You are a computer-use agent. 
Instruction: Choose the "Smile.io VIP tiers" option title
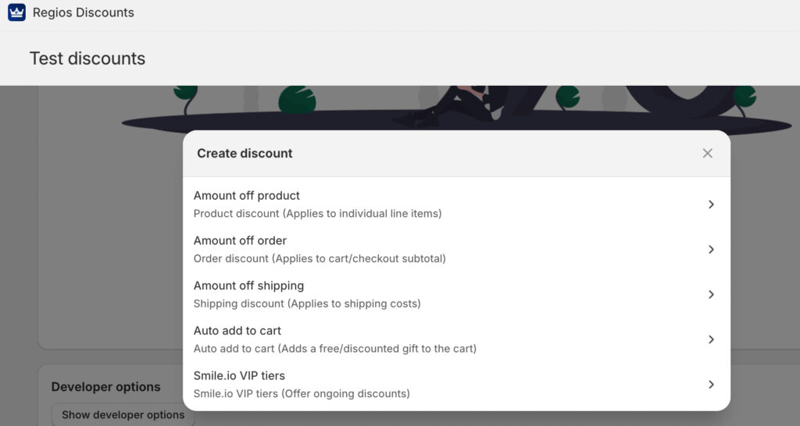click(239, 376)
